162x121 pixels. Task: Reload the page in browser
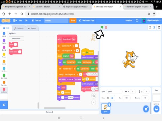pos(22,14)
